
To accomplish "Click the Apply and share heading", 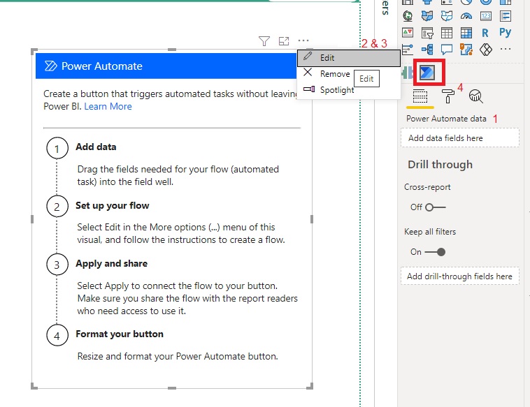I will pyautogui.click(x=112, y=263).
